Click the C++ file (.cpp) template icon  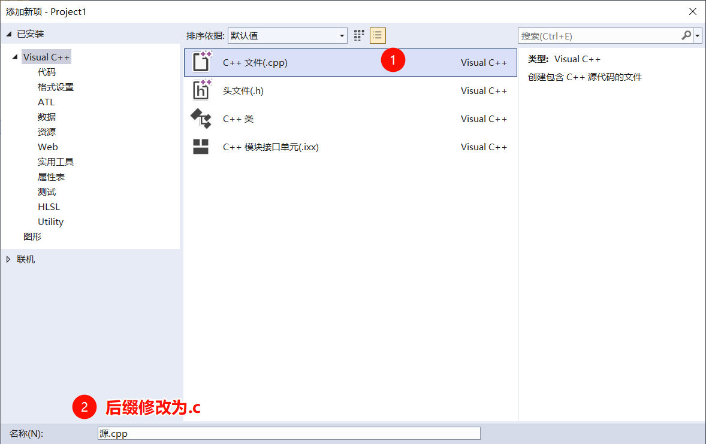[x=201, y=62]
